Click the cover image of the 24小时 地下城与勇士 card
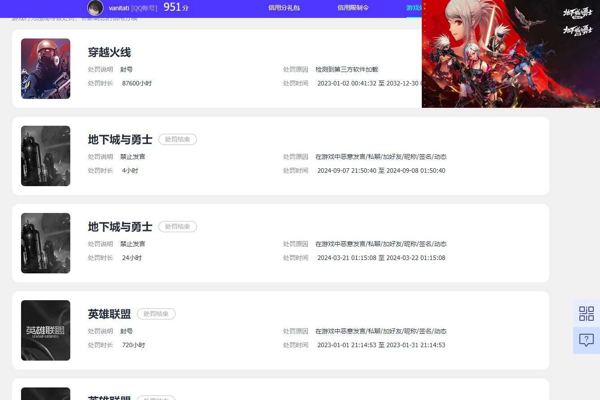The image size is (600, 400). click(46, 243)
